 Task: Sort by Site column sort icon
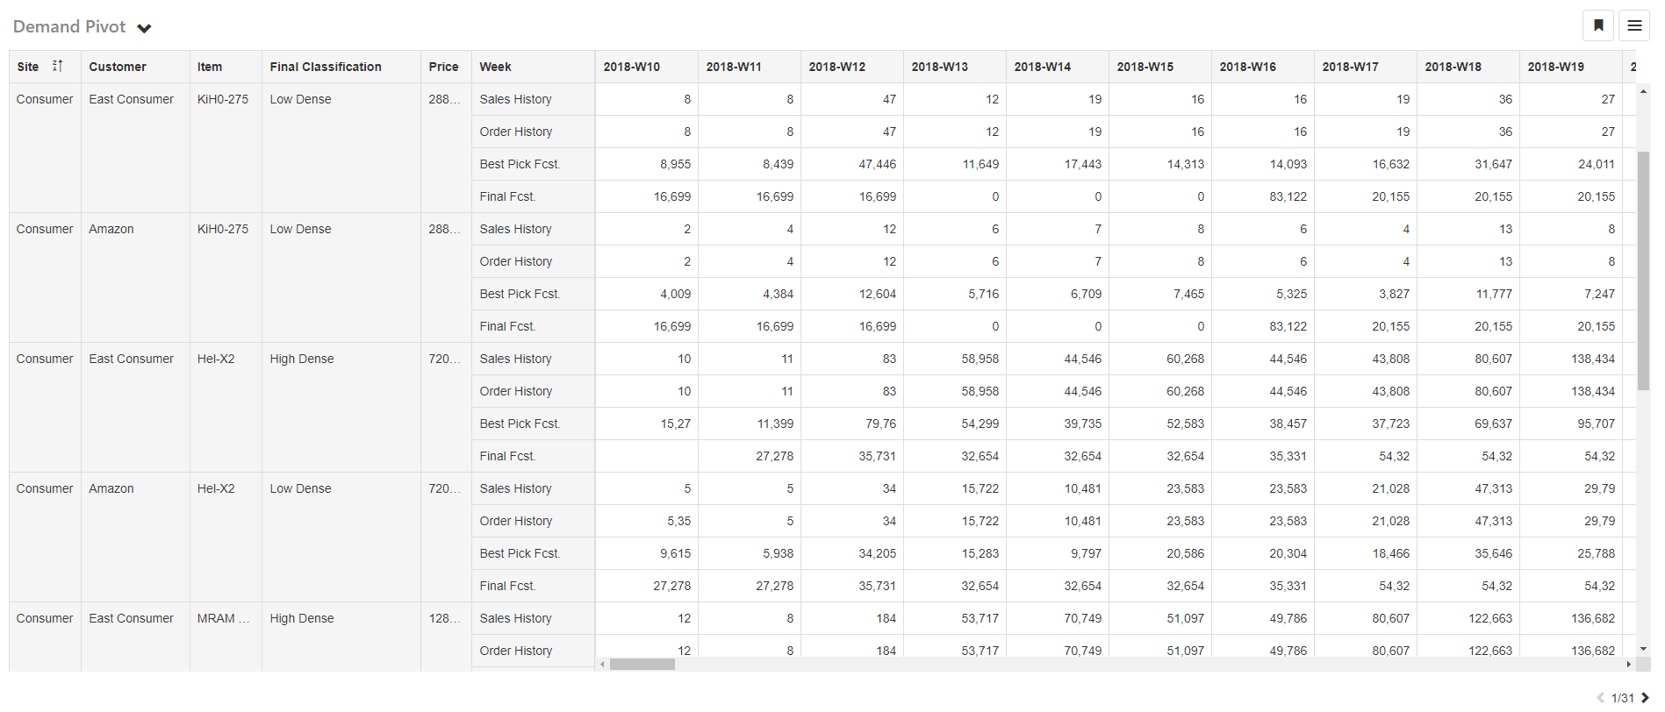click(58, 66)
